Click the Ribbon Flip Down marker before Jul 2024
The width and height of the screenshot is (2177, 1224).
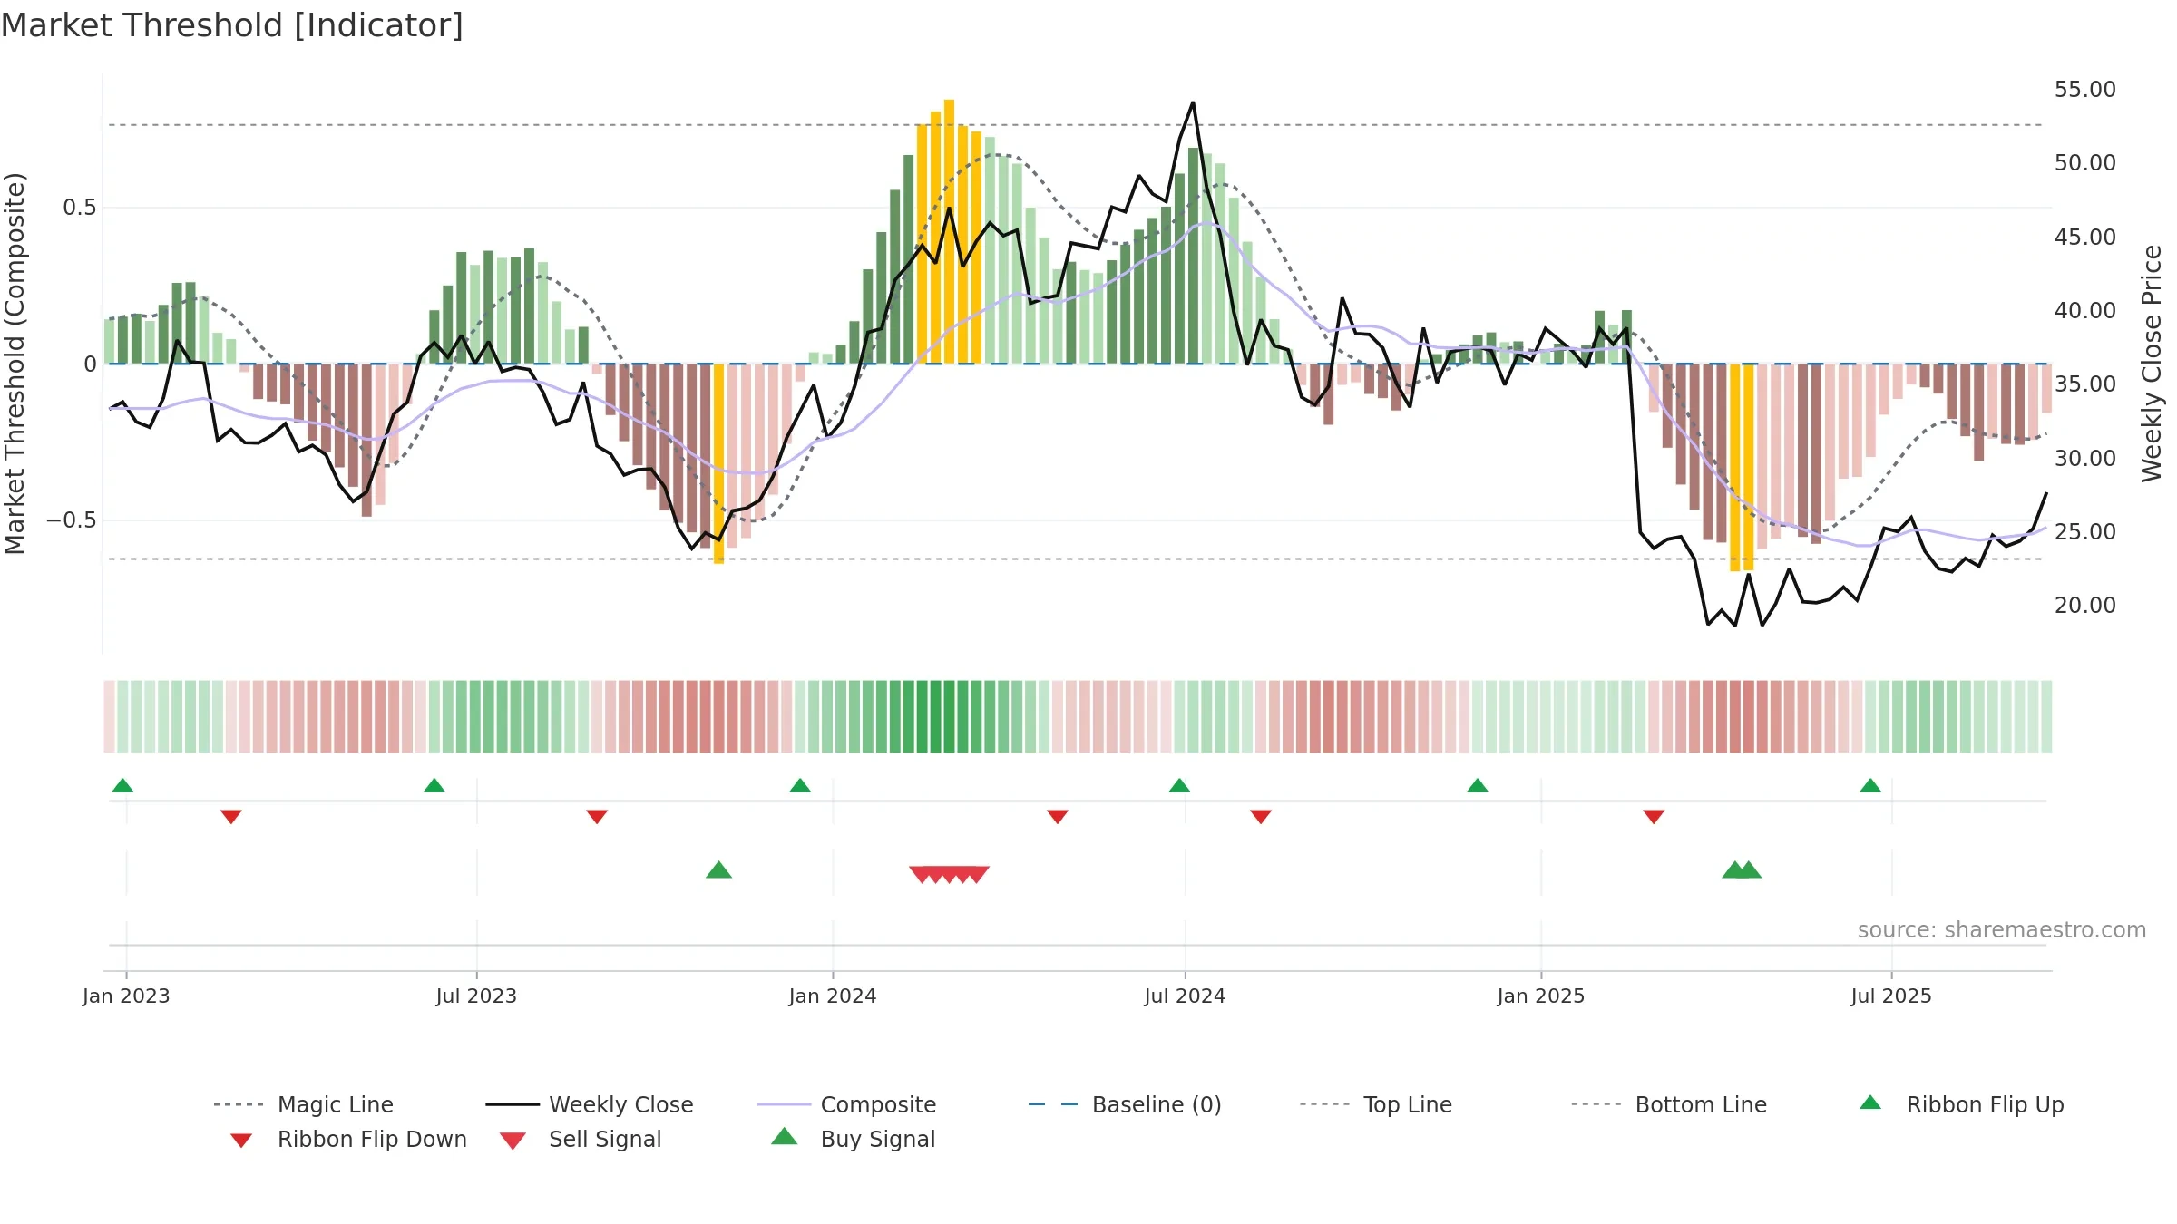(x=1058, y=817)
